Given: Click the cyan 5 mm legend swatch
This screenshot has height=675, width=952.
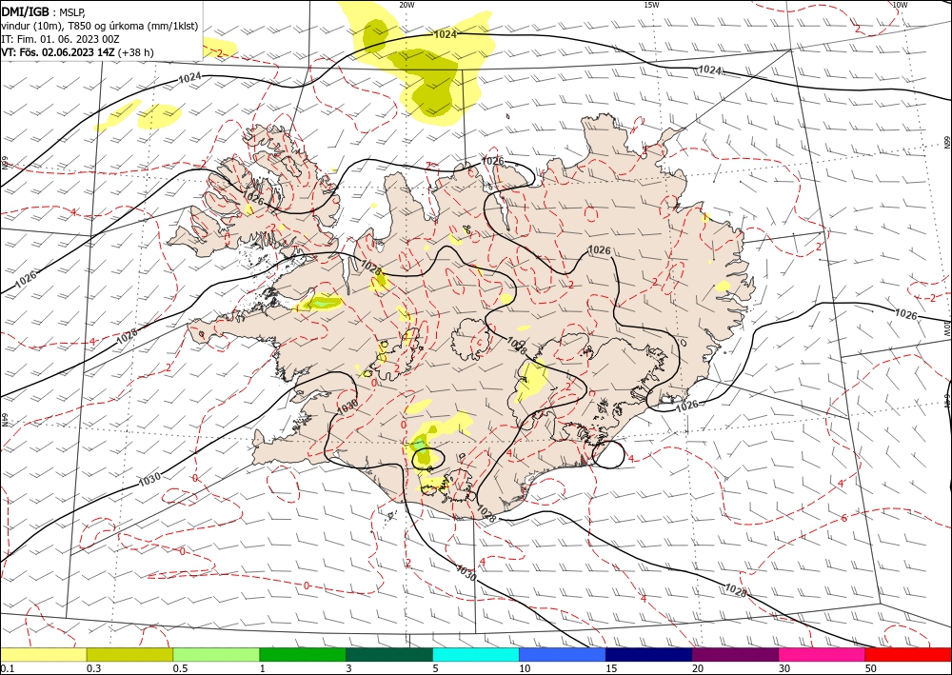Looking at the screenshot, I should point(476,654).
